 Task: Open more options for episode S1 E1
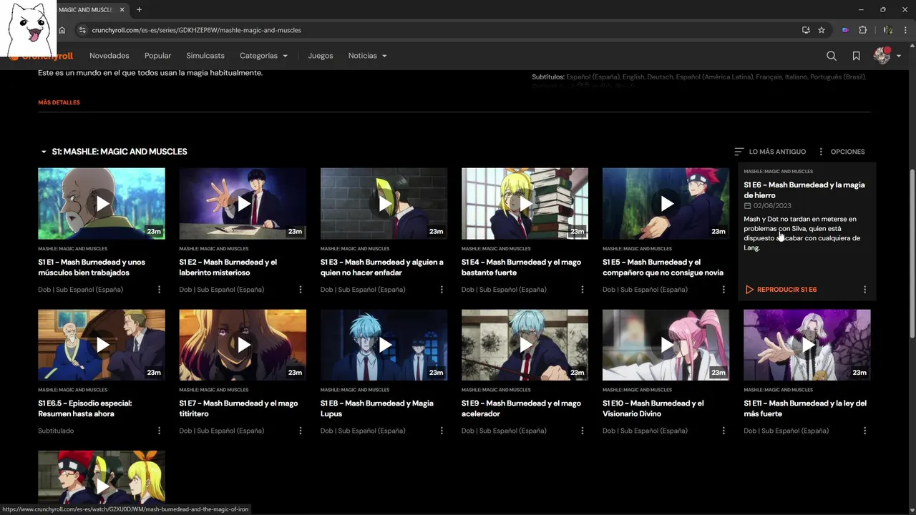[159, 290]
